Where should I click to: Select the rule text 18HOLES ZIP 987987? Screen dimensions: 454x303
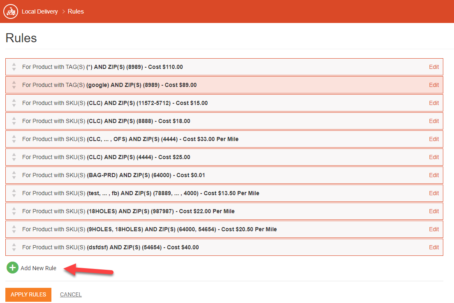pos(128,211)
